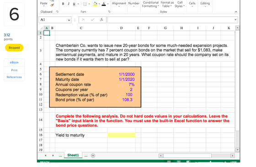Click the vertical scrollbar up arrow
The height and width of the screenshot is (167, 256).
coord(237,28)
